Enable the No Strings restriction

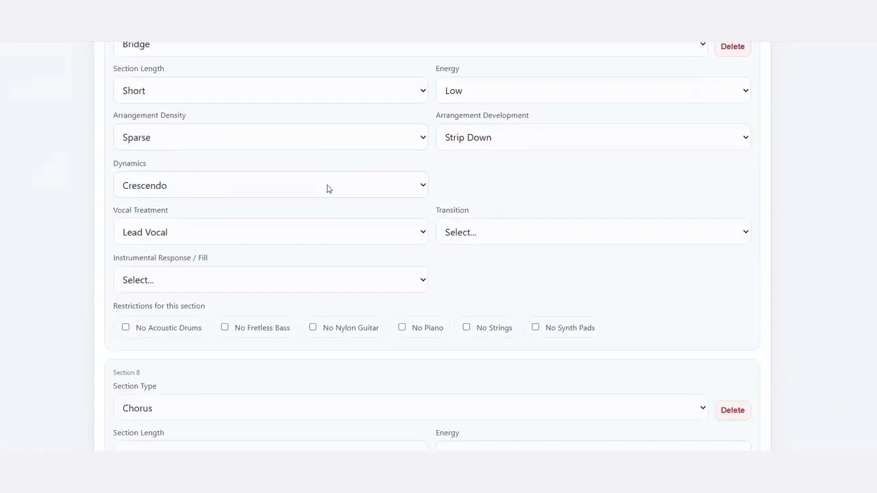[x=467, y=327]
